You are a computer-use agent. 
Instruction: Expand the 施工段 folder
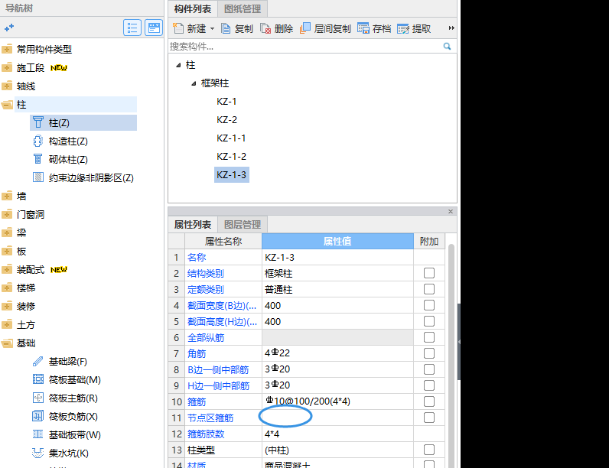pyautogui.click(x=7, y=68)
